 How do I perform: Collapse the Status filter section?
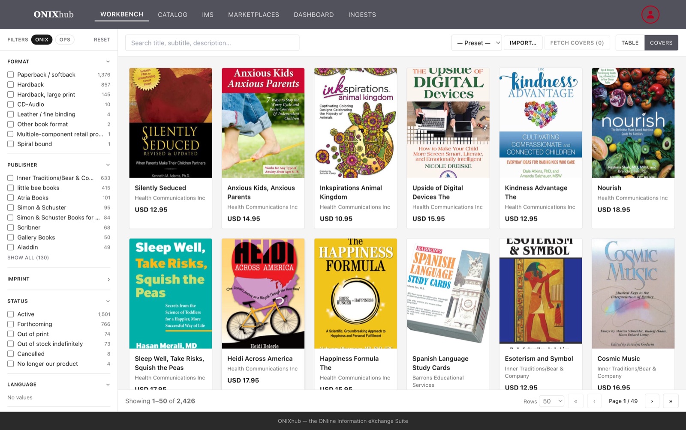click(x=59, y=301)
